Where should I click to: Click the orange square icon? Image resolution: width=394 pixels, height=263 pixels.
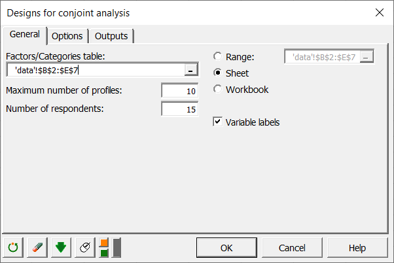104,243
